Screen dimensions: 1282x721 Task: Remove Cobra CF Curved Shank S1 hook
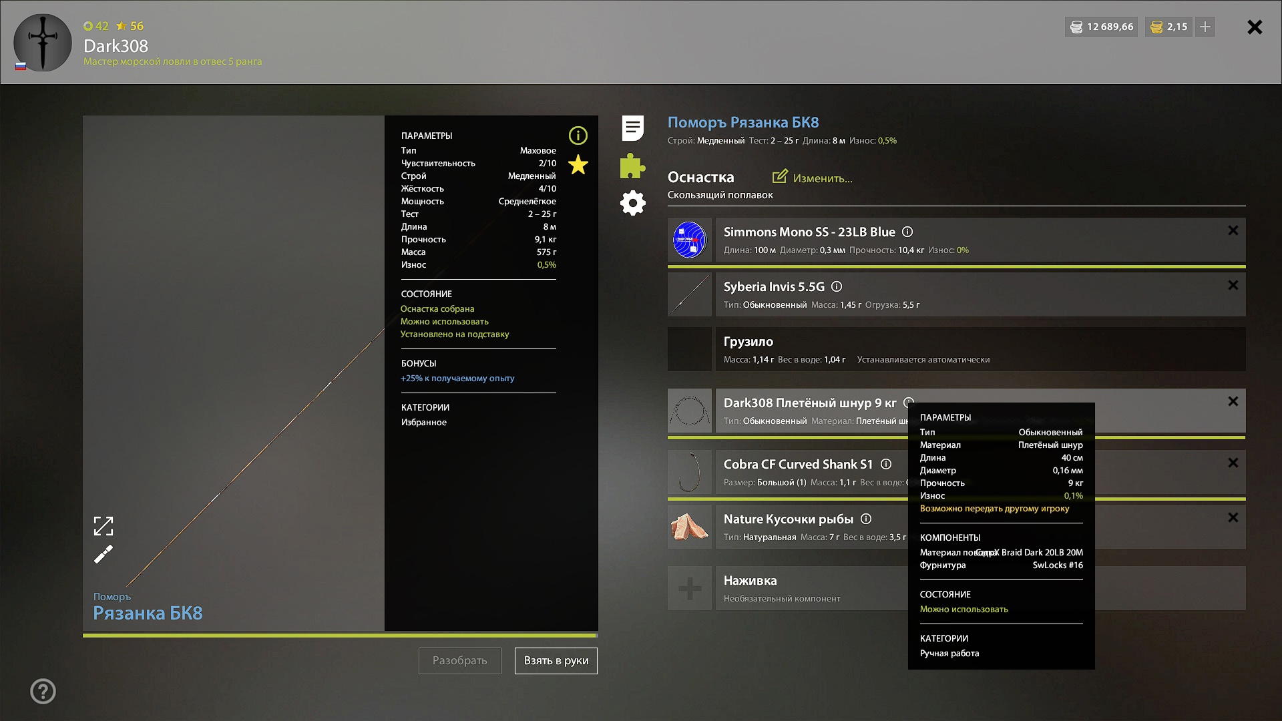pyautogui.click(x=1233, y=463)
